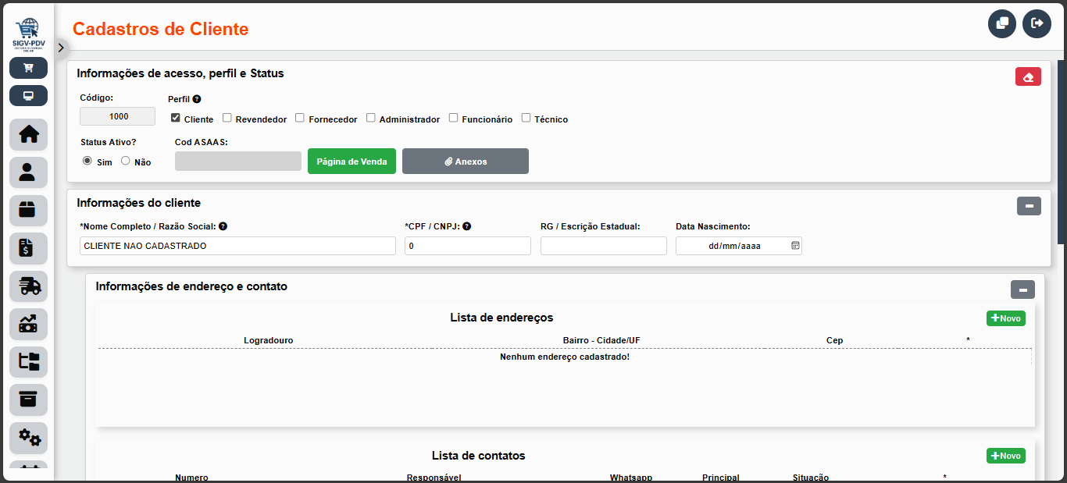Open clients section with the person icon
Image resolution: width=1067 pixels, height=483 pixels.
pyautogui.click(x=28, y=172)
